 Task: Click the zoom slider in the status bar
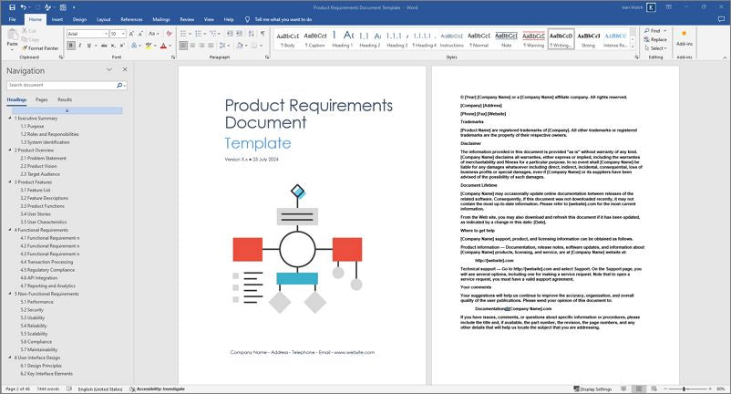[684, 389]
